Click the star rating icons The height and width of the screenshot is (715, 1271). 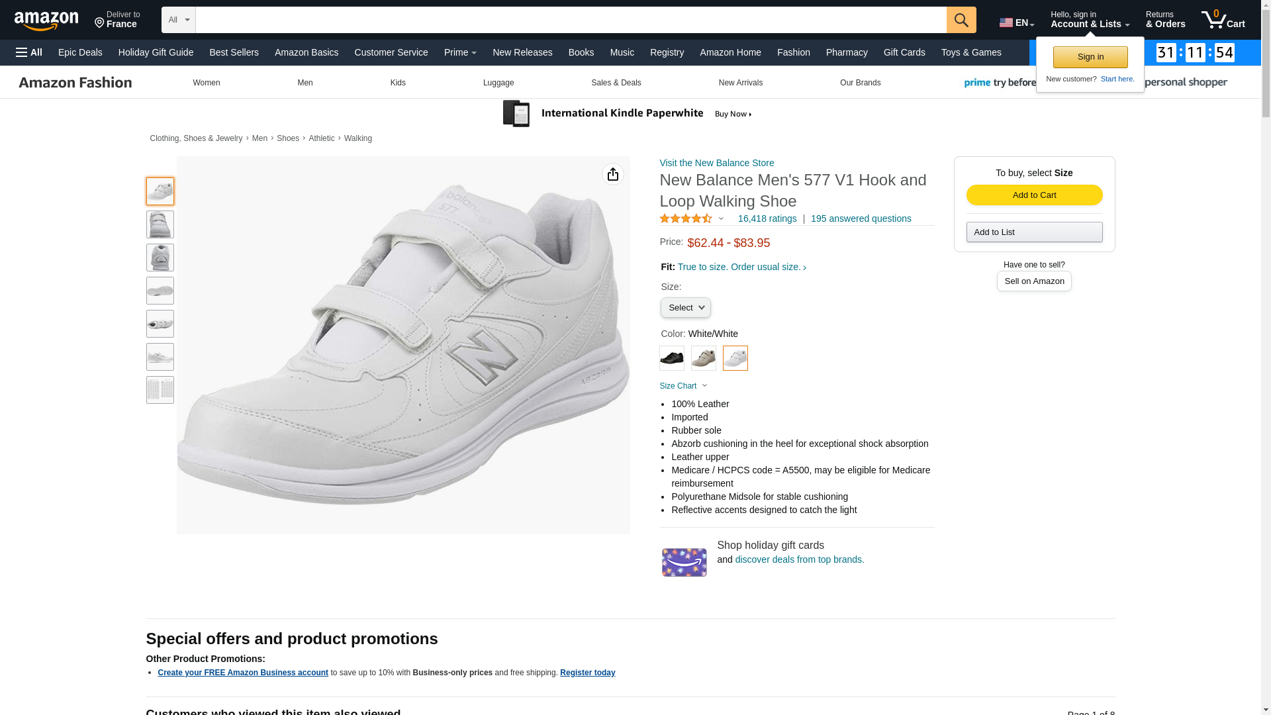click(686, 218)
